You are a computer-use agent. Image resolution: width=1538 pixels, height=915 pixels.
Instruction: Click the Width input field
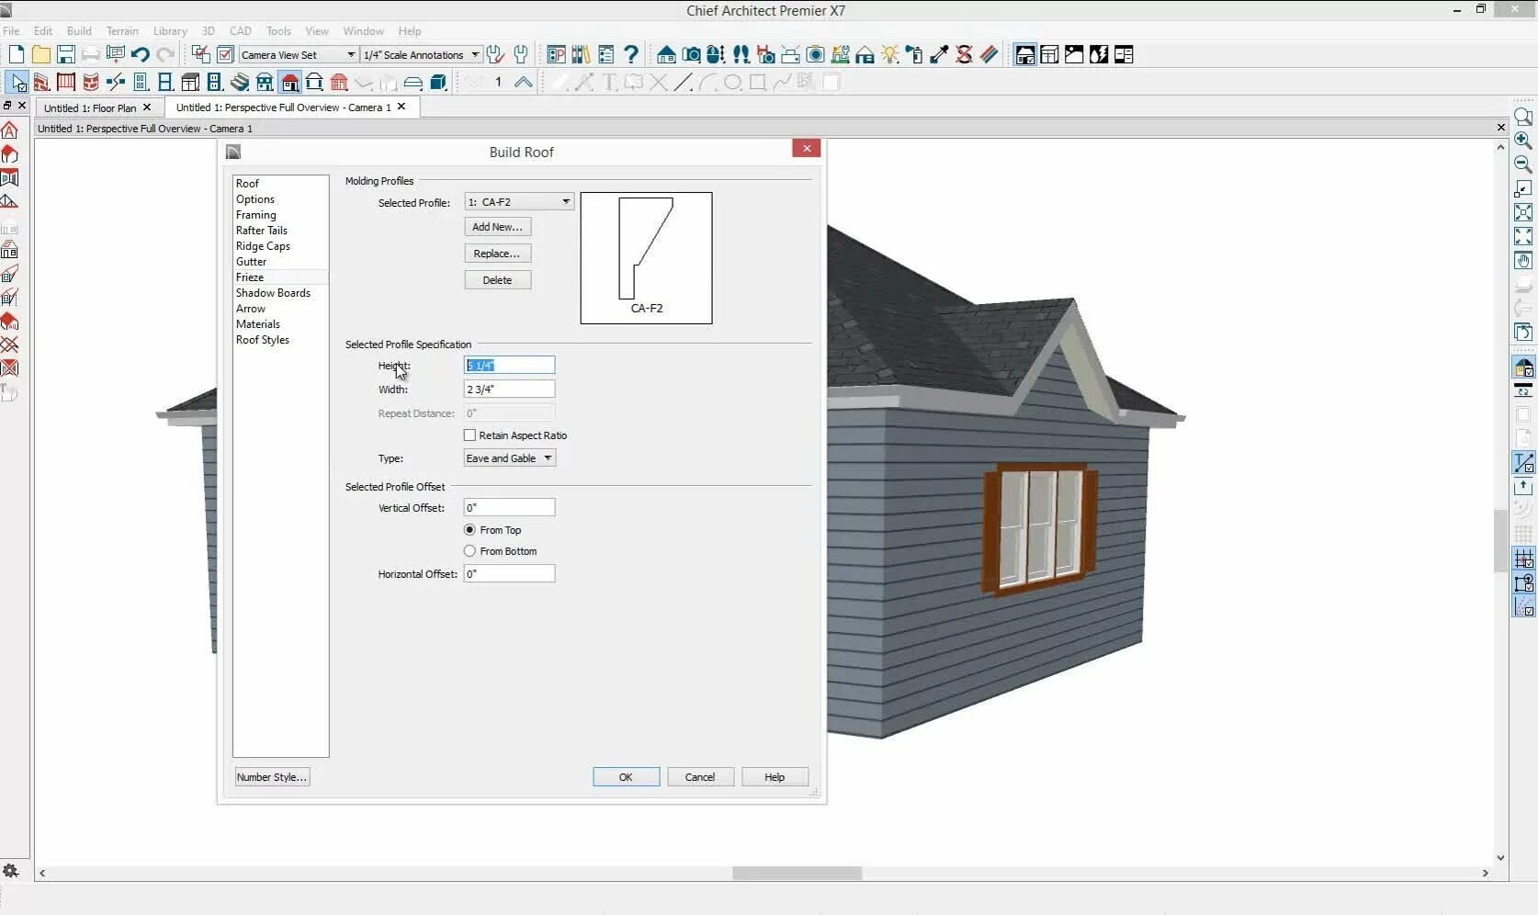pos(509,390)
